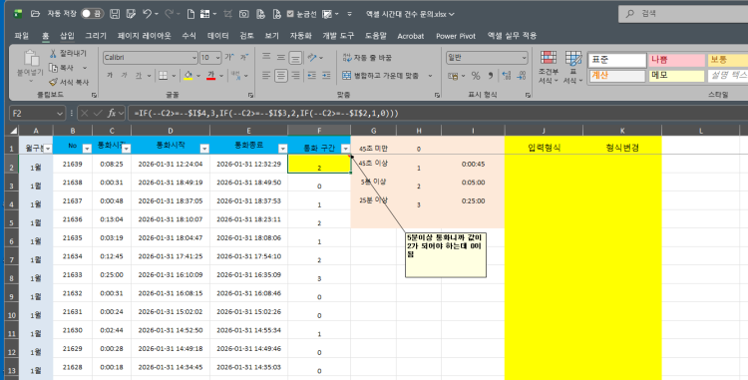Open filter dropdown on 통화시작 header
The image size is (748, 380).
(204, 149)
